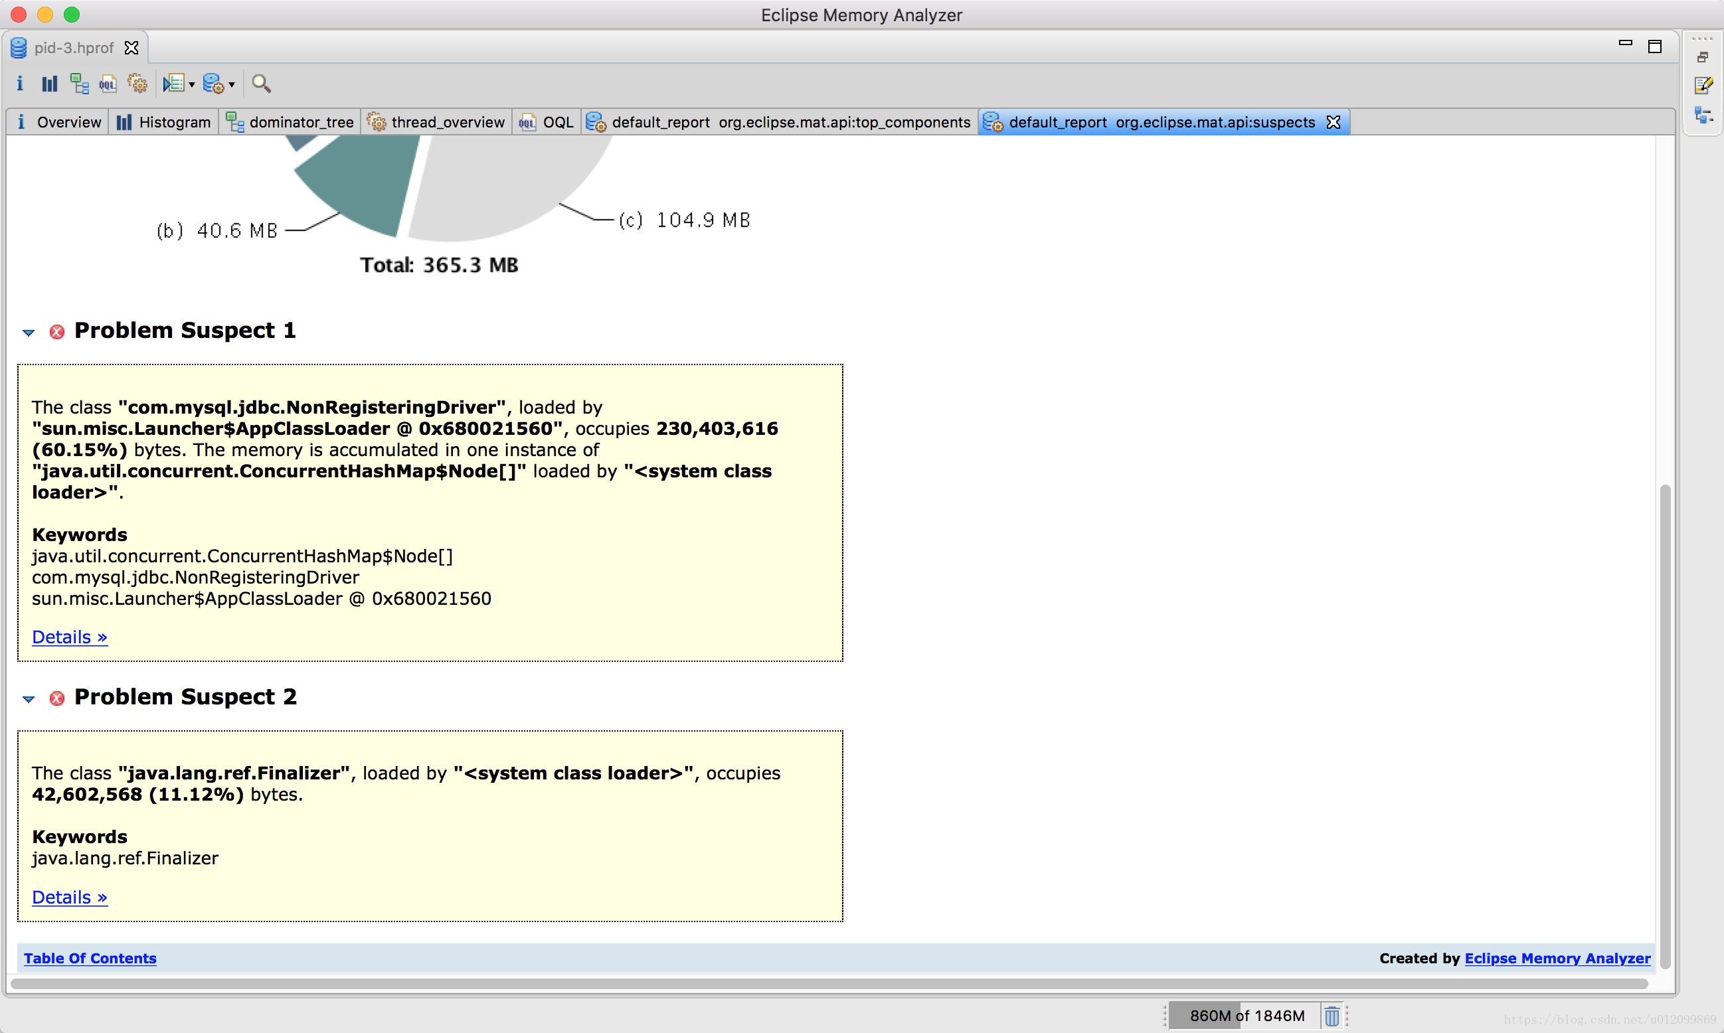
Task: Switch to the thread_overview tab
Action: [436, 123]
